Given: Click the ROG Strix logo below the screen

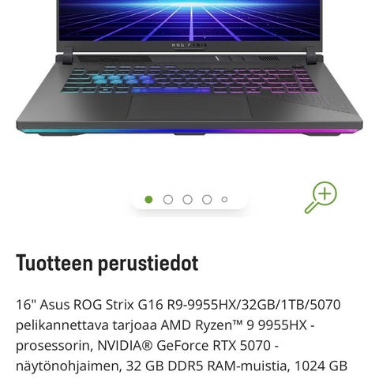Looking at the screenshot, I should pos(189,45).
